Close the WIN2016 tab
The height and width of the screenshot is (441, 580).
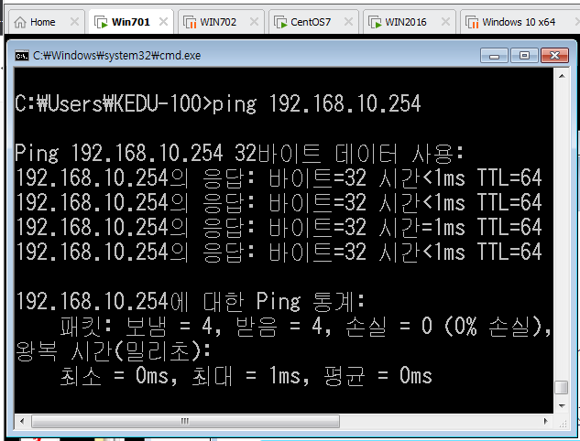[x=445, y=22]
